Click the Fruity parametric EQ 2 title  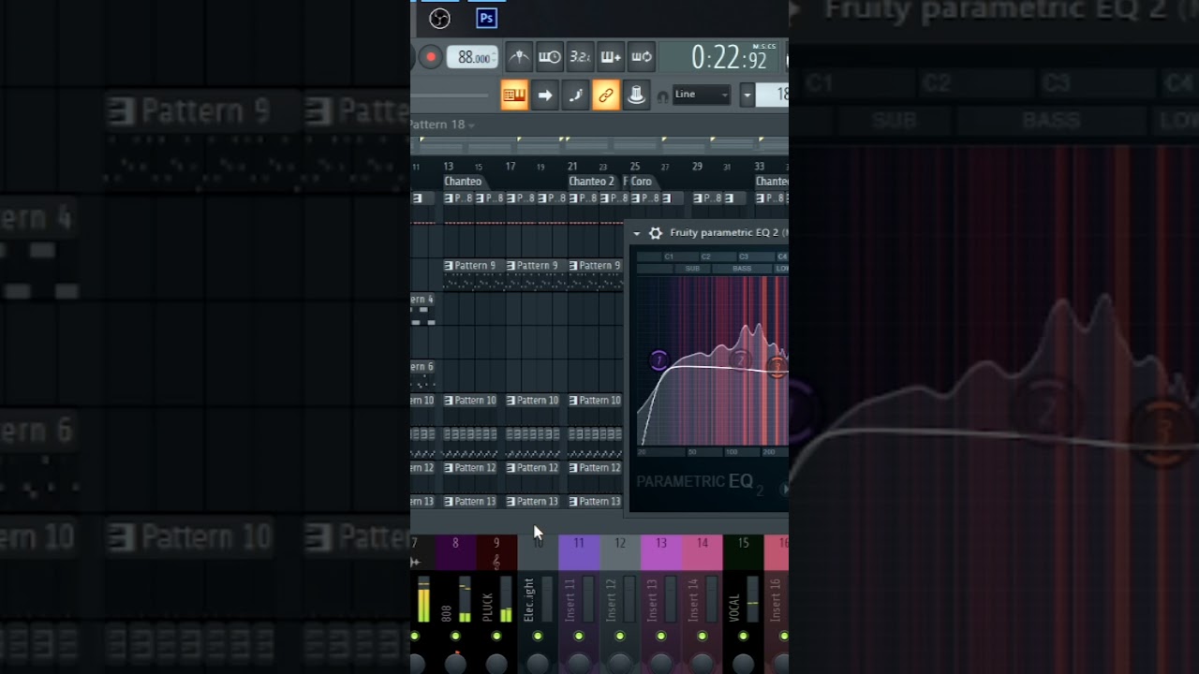(x=724, y=233)
